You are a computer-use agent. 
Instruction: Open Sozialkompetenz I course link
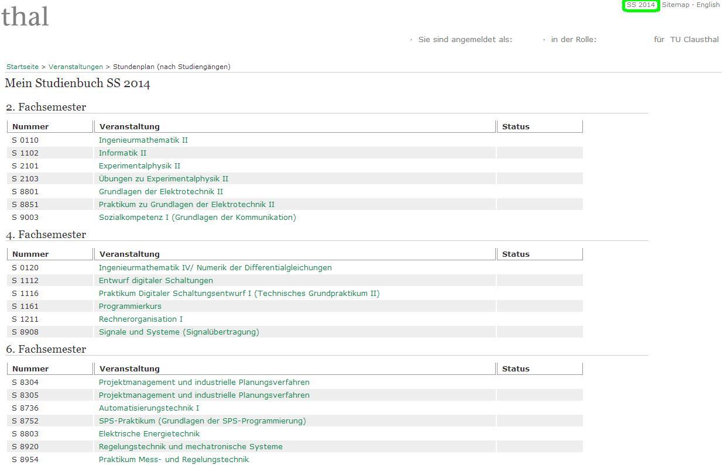pos(197,218)
